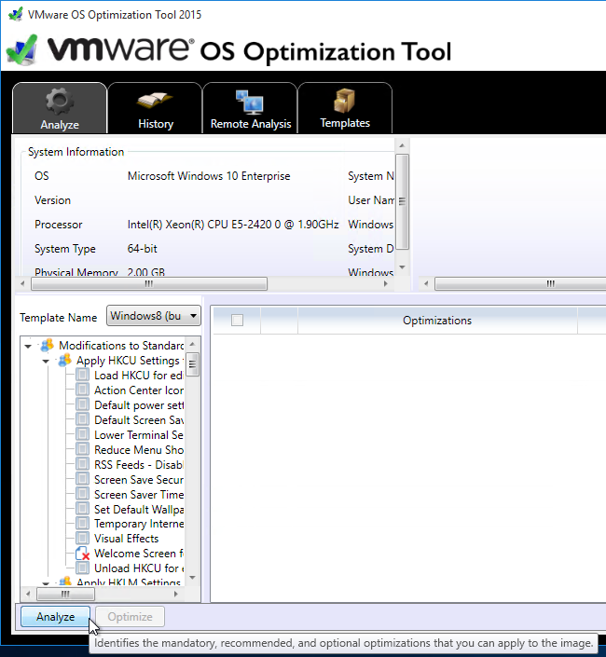Open the Analyze tab

point(60,108)
